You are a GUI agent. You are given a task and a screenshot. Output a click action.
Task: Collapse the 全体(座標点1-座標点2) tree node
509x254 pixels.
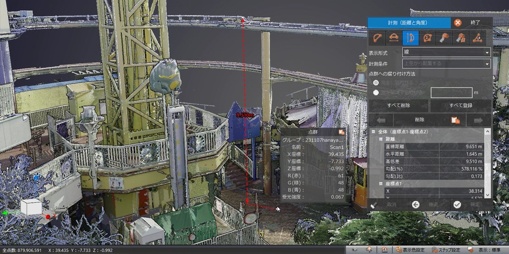[x=374, y=132]
